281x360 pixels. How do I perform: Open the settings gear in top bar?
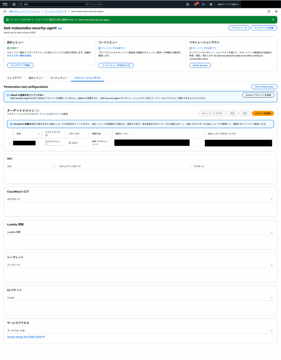(x=211, y=4)
